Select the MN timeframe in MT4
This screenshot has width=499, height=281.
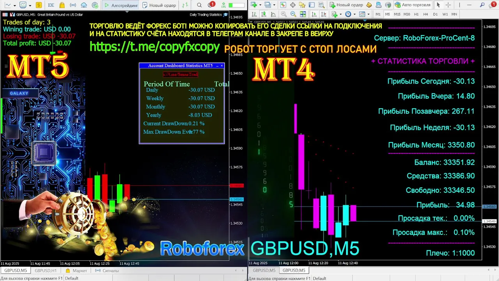pos(454,14)
